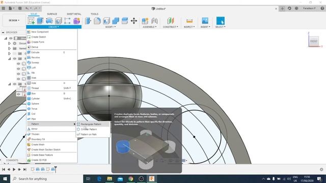326x183 pixels.
Task: Open the Design workspace dropdown
Action: pyautogui.click(x=14, y=20)
